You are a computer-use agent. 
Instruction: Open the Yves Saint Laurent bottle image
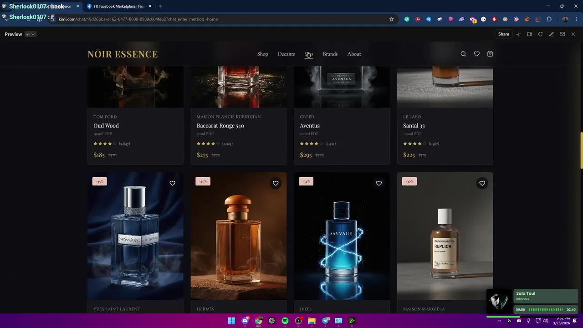click(x=135, y=236)
